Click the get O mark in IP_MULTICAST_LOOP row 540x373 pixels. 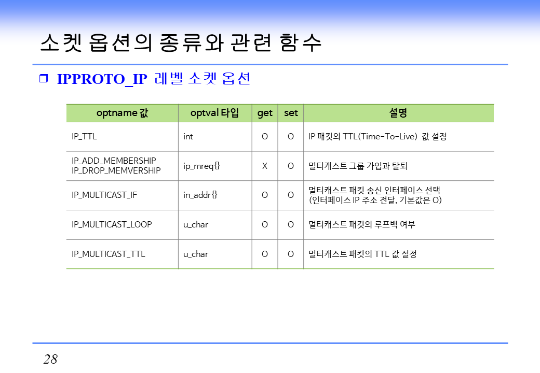[265, 224]
